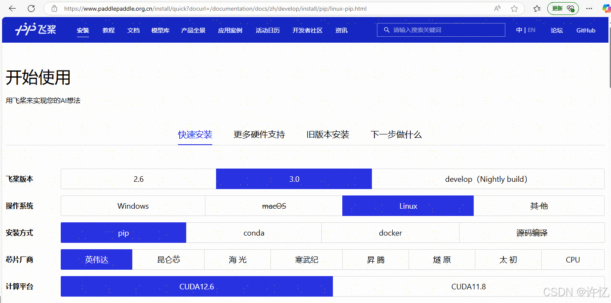Select the 旧版本安装 tab
611x303 pixels.
[x=328, y=134]
